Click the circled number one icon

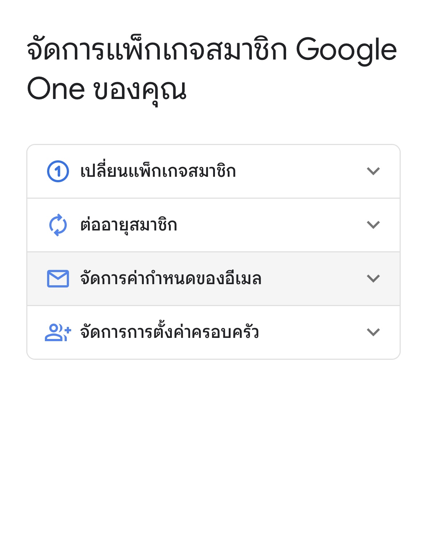click(58, 171)
